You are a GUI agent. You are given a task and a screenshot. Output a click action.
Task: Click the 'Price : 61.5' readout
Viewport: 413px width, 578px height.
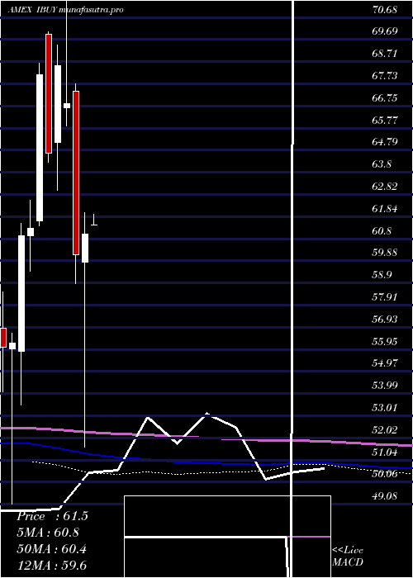click(x=52, y=516)
